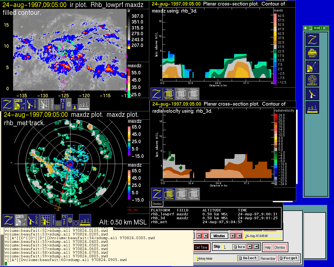Screen dimensions: 334x267
Task: Toggle MAP overlay in the ir plot toolbar
Action: [x=63, y=104]
